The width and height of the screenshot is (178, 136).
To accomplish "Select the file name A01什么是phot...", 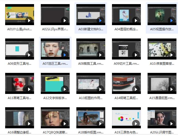I will (20, 29).
